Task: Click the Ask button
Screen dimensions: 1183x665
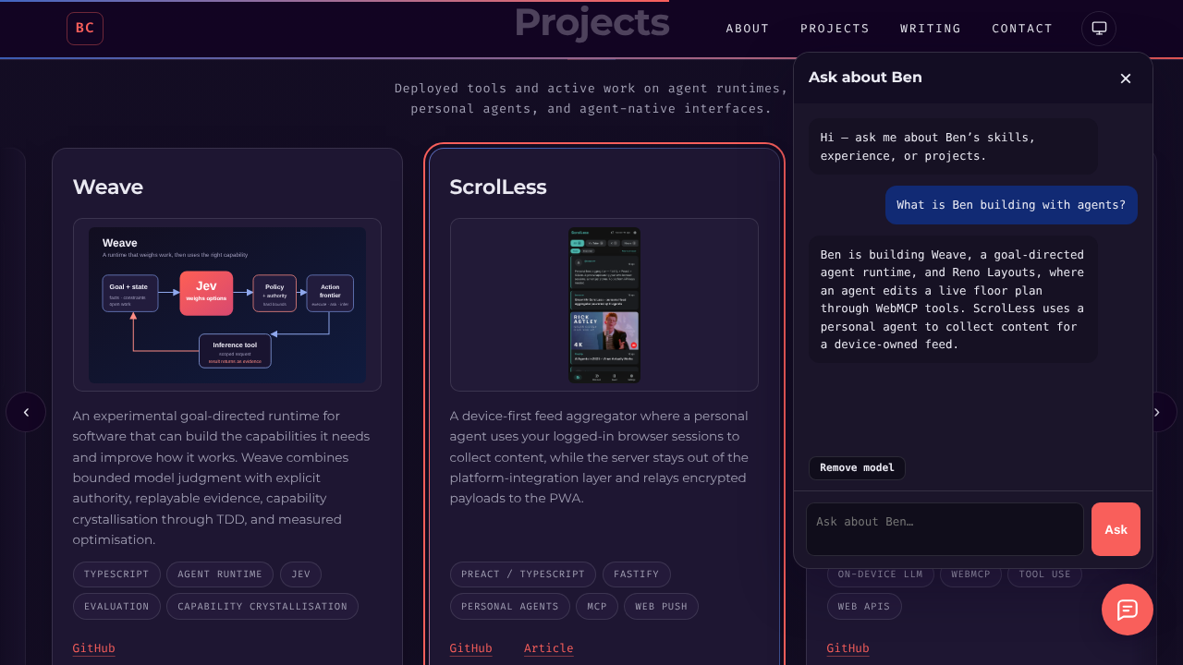Action: pyautogui.click(x=1116, y=529)
